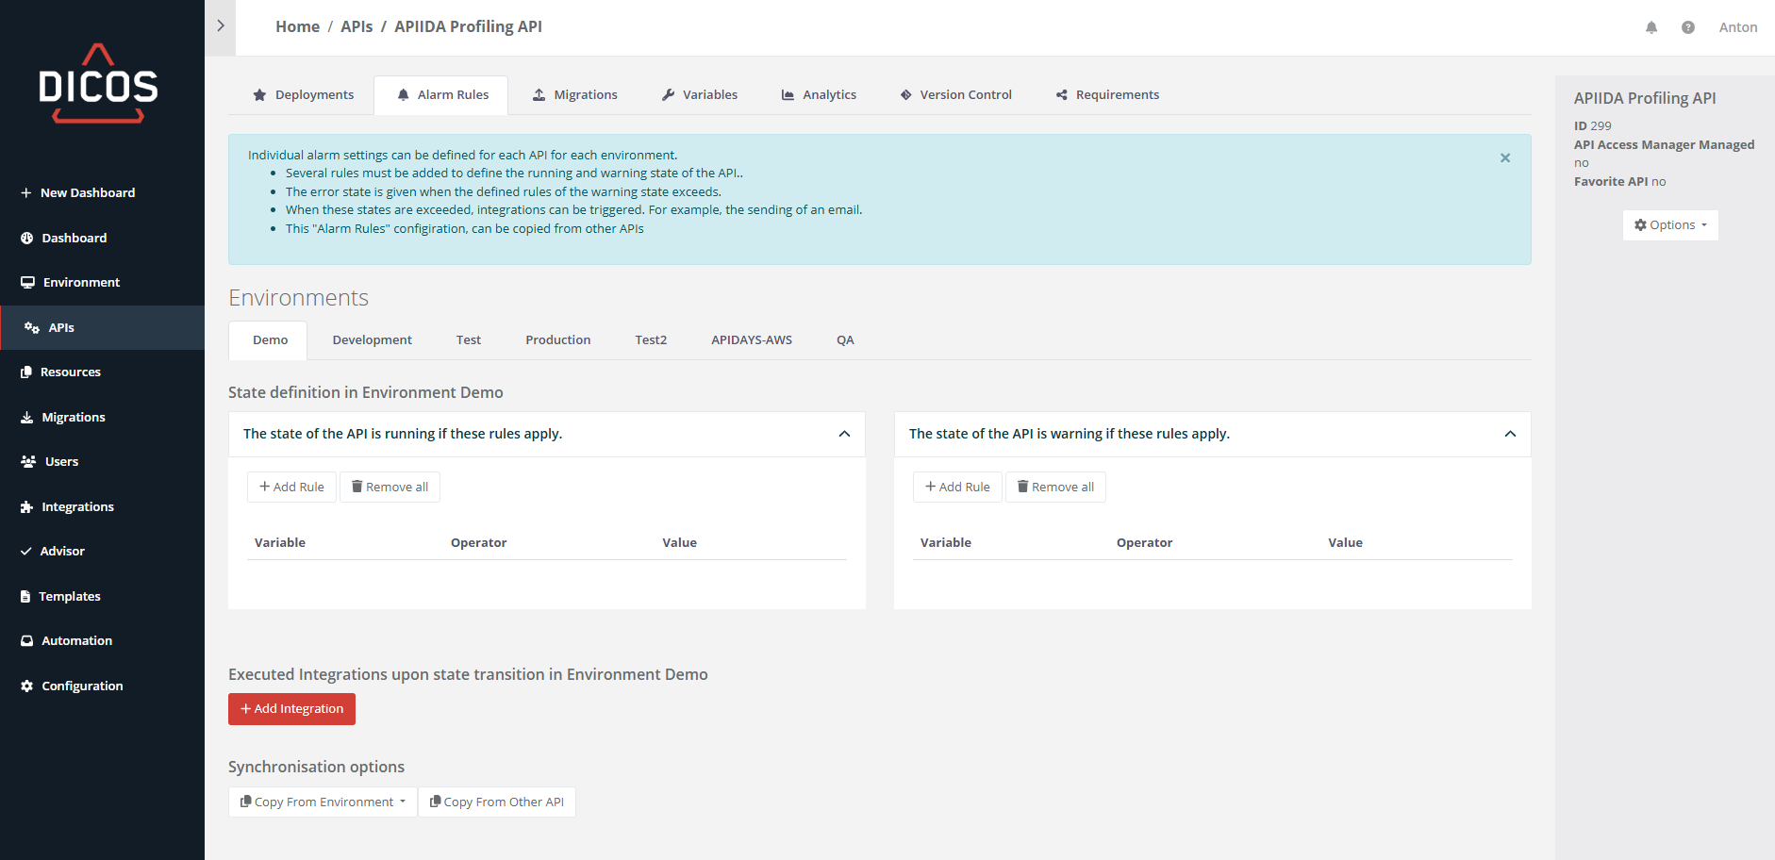
Task: Go to Integrations in sidebar
Action: [77, 506]
